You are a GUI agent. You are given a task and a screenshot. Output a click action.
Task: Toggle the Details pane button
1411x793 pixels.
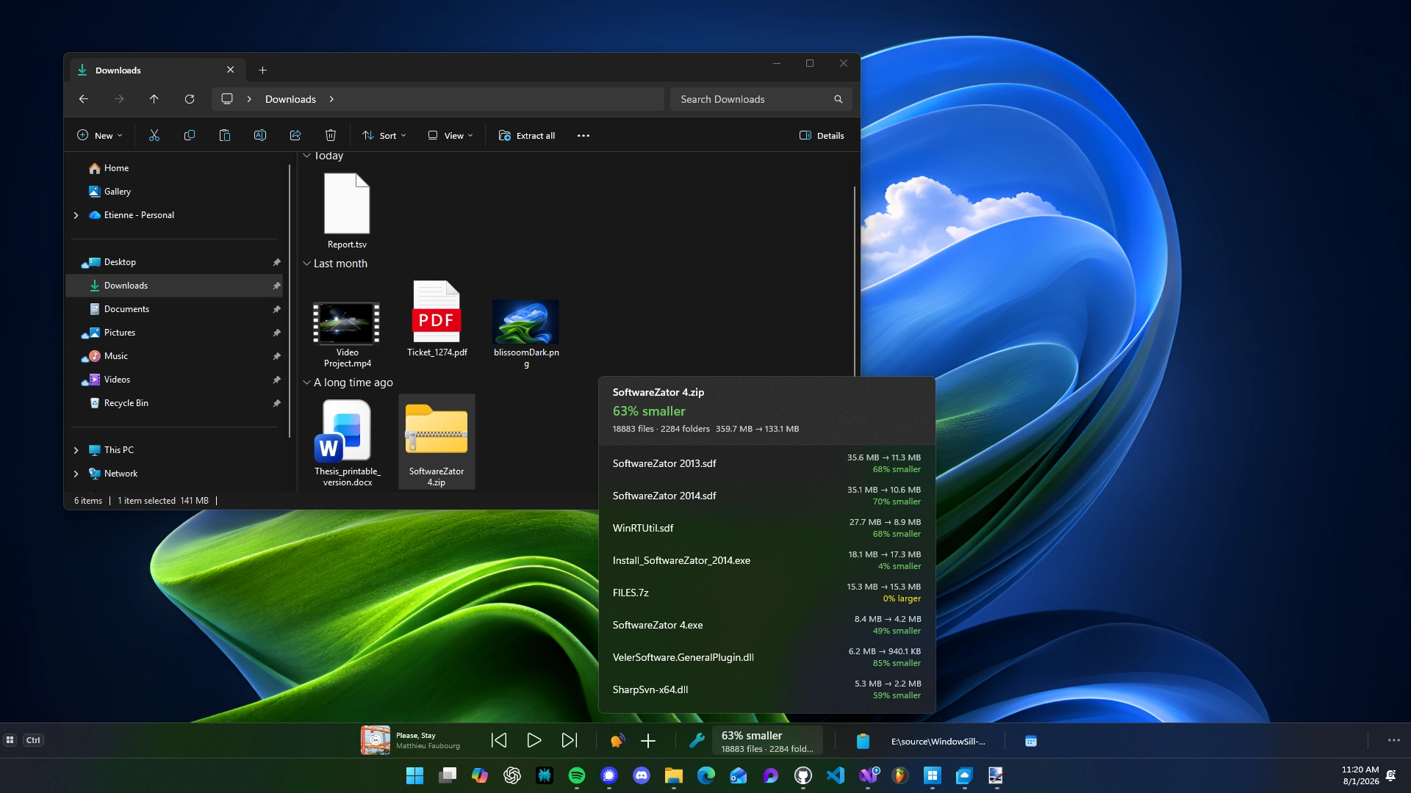pos(822,135)
